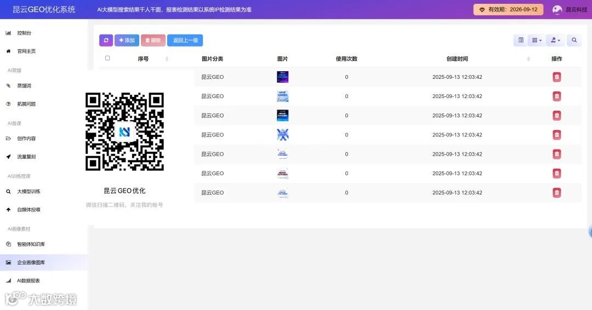Image resolution: width=592 pixels, height=310 pixels.
Task: Click the 大模型训练 search icon
Action: click(8, 191)
